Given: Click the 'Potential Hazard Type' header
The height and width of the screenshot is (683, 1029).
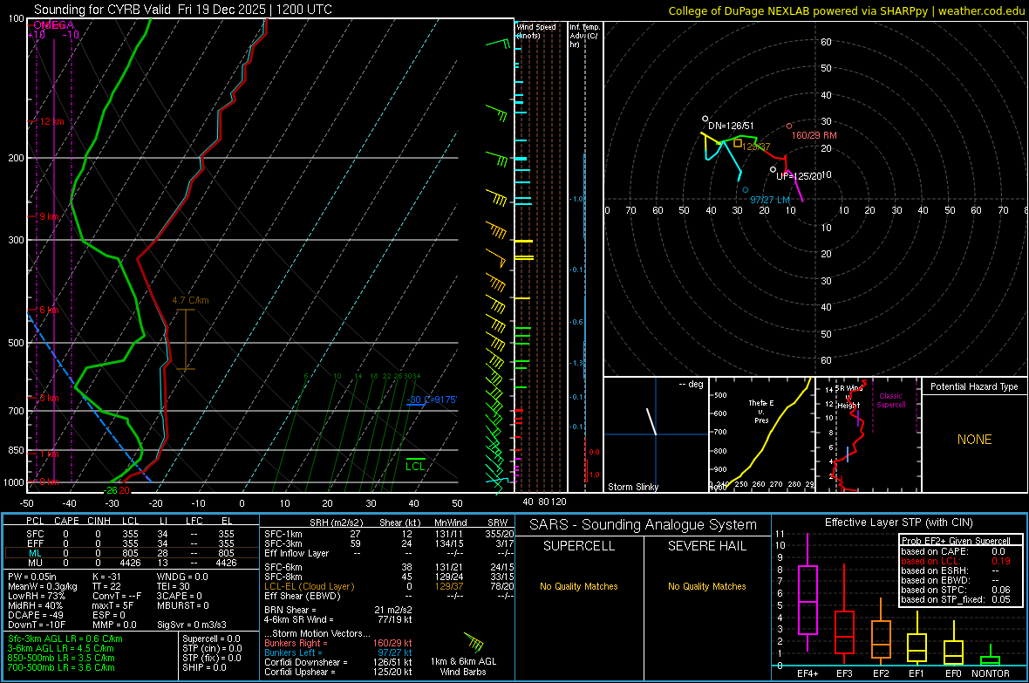Looking at the screenshot, I should tap(974, 386).
